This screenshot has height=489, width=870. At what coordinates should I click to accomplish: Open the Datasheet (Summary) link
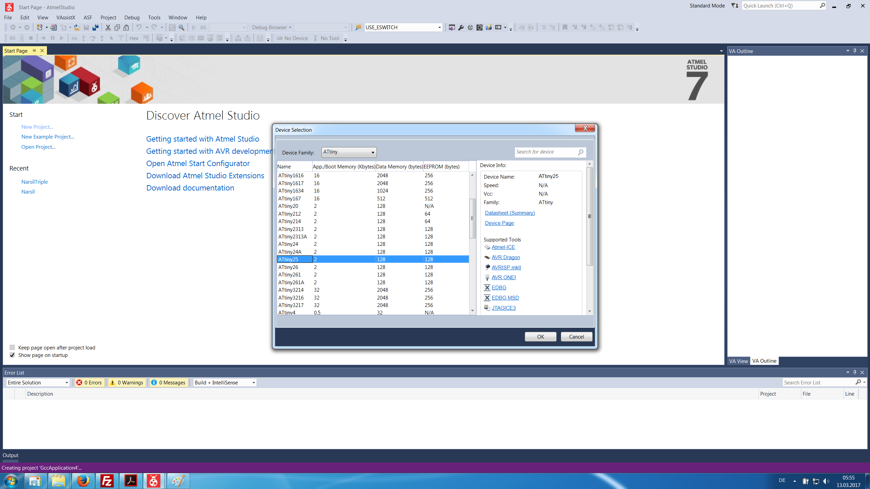(510, 213)
